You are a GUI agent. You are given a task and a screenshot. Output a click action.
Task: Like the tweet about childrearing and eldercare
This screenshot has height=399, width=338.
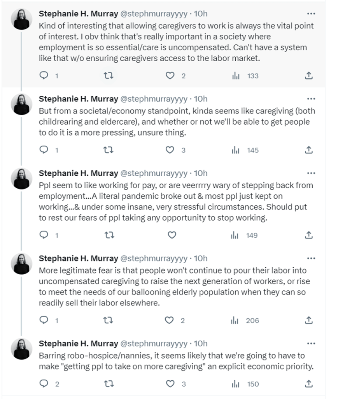click(x=170, y=150)
